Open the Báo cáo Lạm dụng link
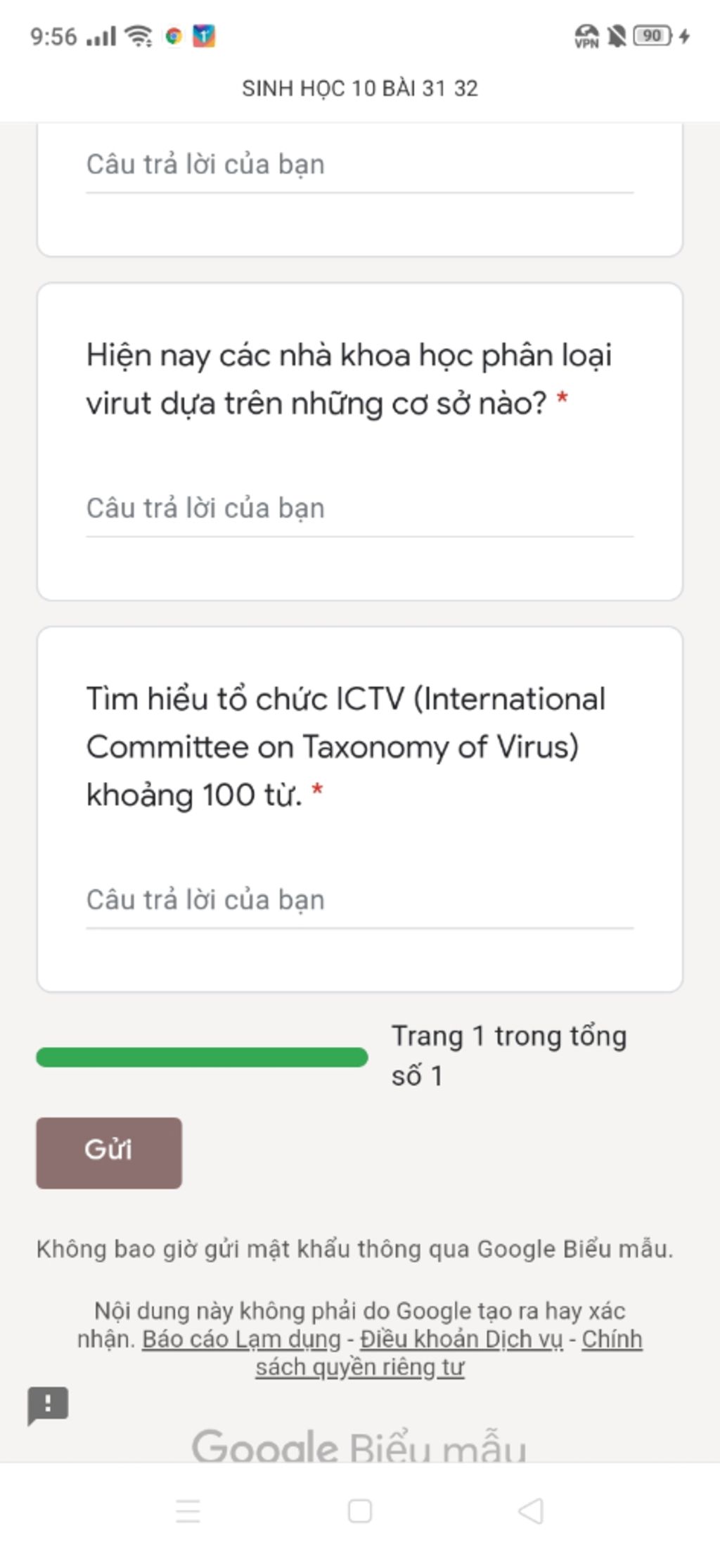The height and width of the screenshot is (1559, 720). point(241,1339)
